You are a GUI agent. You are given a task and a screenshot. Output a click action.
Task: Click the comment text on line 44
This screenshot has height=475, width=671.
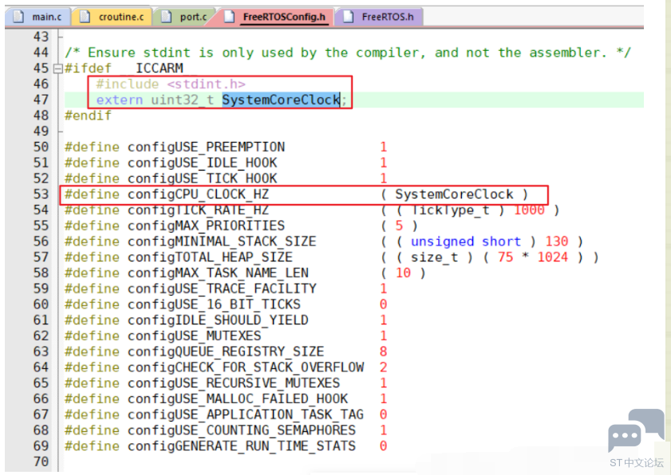(x=348, y=53)
